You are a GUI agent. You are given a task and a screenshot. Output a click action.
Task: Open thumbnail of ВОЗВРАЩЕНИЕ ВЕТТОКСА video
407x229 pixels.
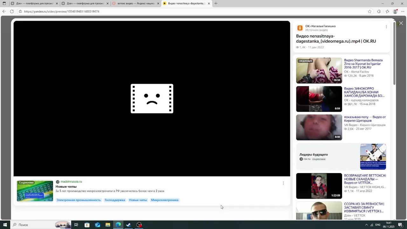click(x=319, y=186)
